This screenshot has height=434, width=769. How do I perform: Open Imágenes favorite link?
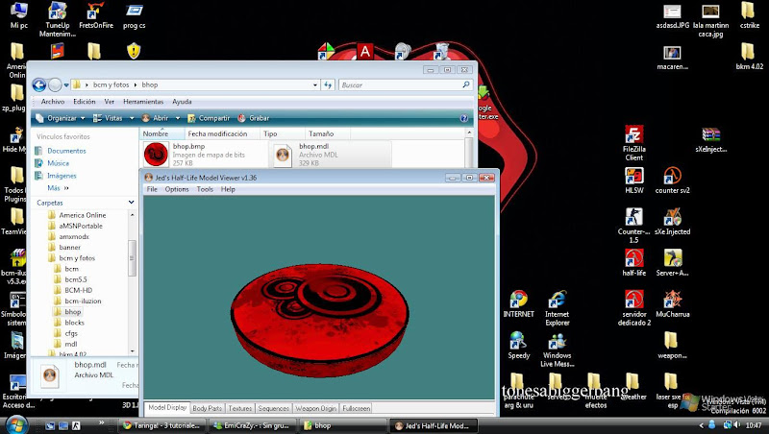click(56, 176)
